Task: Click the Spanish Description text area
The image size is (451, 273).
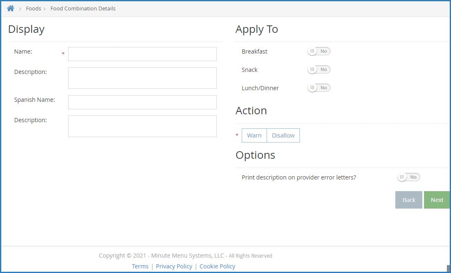Action: tap(142, 126)
